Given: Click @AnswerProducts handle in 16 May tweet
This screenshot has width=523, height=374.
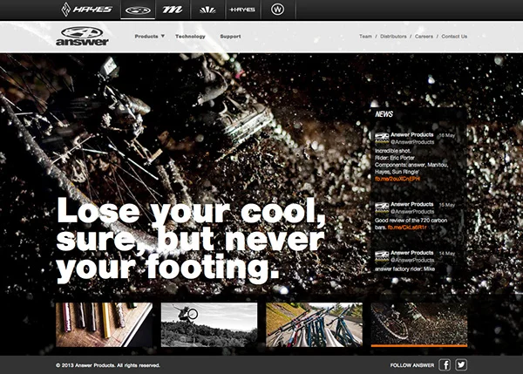Looking at the screenshot, I should pos(412,142).
